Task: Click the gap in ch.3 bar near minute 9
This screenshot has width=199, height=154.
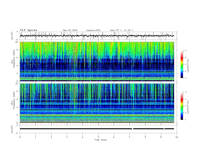Action: (164, 129)
